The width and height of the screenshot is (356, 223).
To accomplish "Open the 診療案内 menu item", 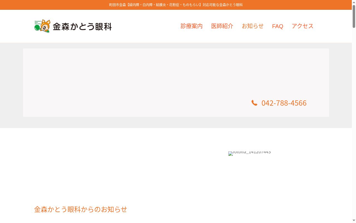I will (x=192, y=26).
